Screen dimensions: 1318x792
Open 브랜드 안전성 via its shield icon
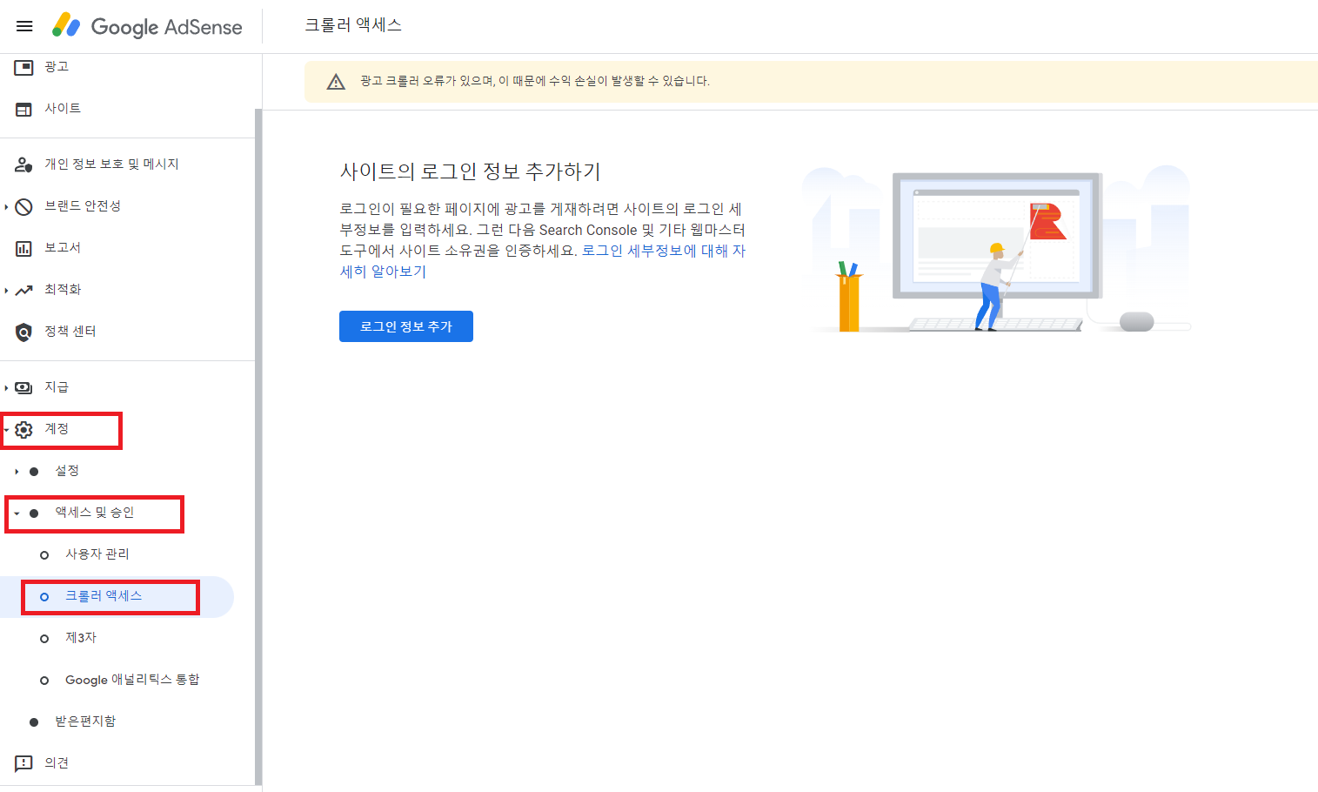coord(23,206)
